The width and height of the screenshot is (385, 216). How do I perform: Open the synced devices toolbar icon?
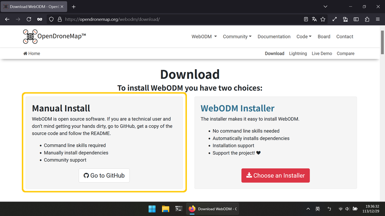(345, 19)
